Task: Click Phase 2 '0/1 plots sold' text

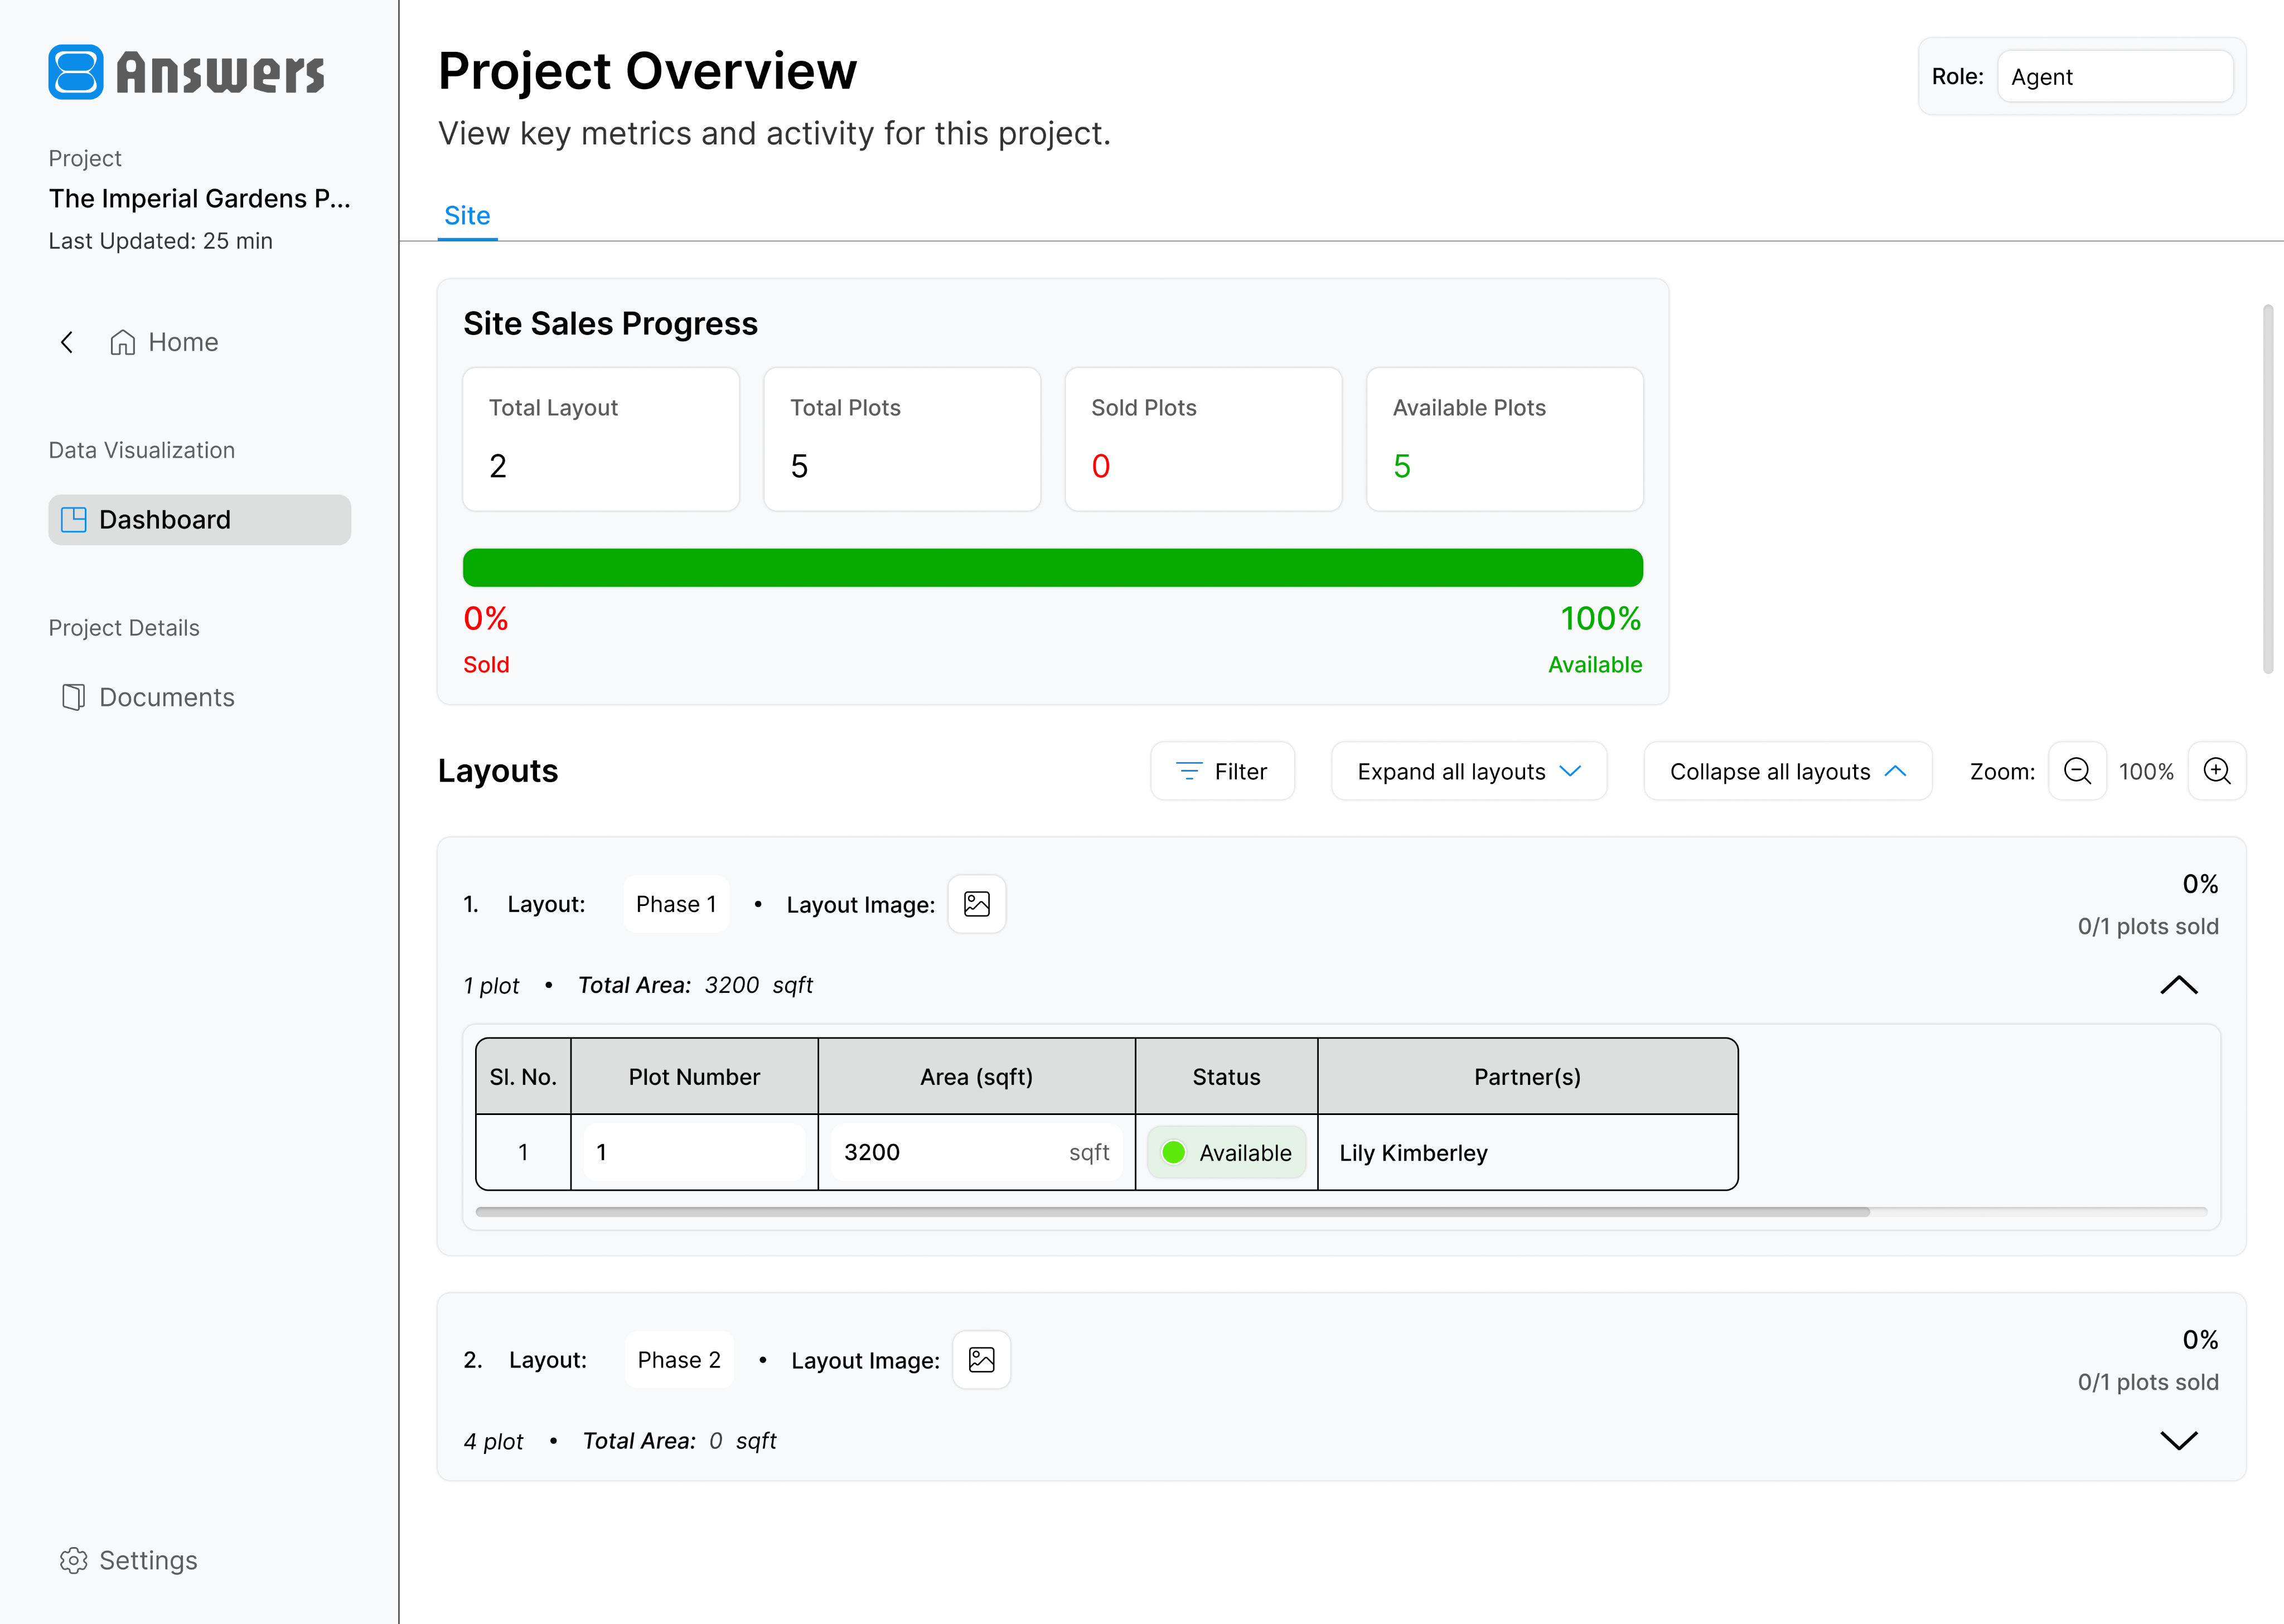Action: click(x=2148, y=1383)
